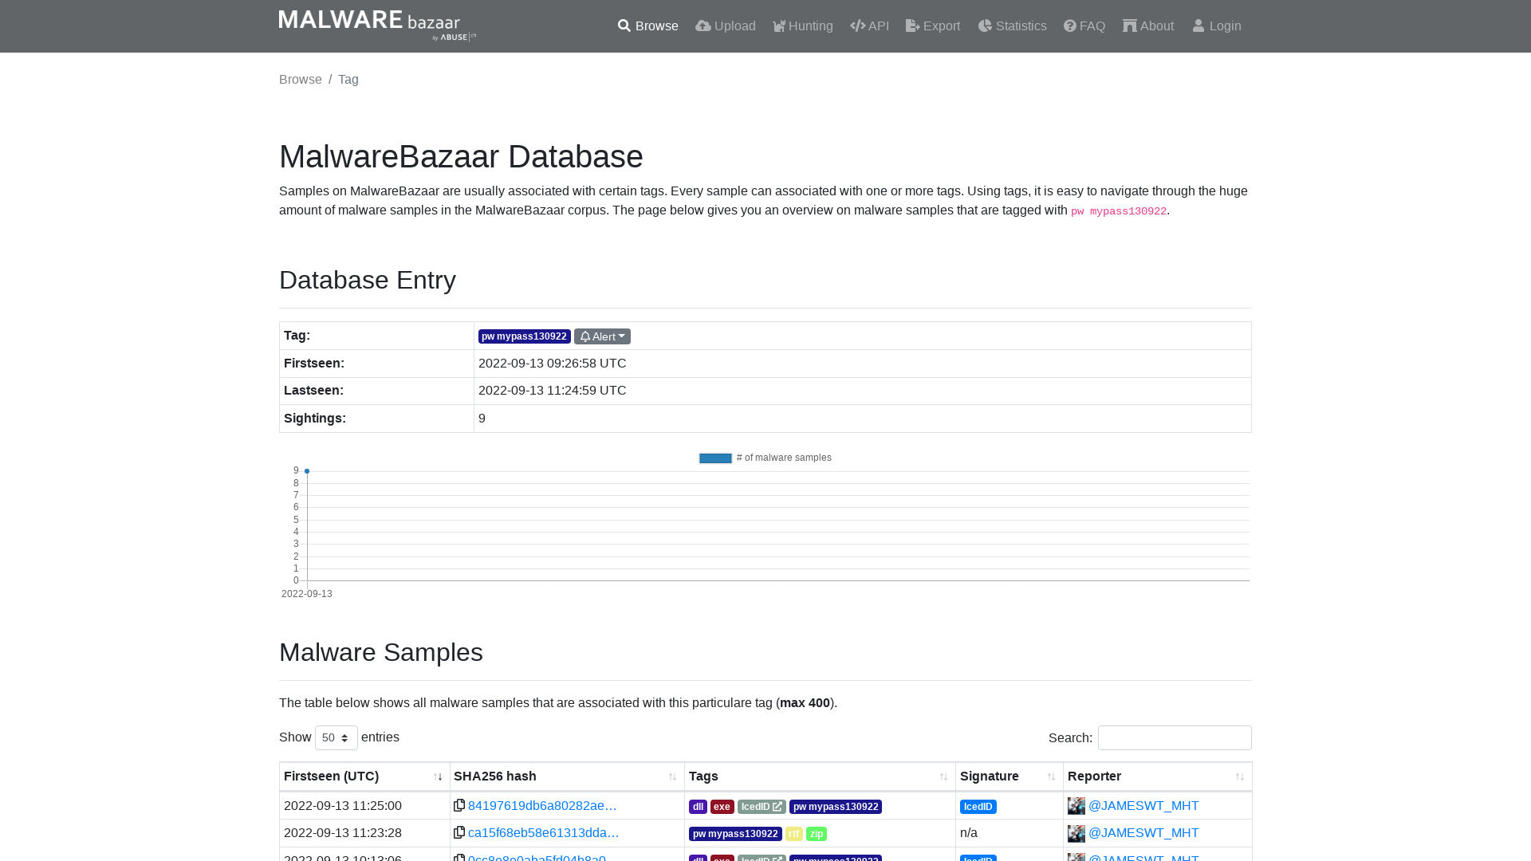Open the IcedID external link icon

click(x=778, y=806)
